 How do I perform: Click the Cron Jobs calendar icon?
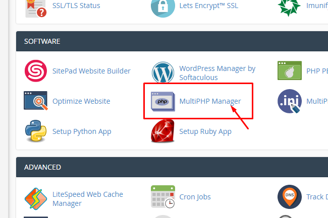coord(163,197)
